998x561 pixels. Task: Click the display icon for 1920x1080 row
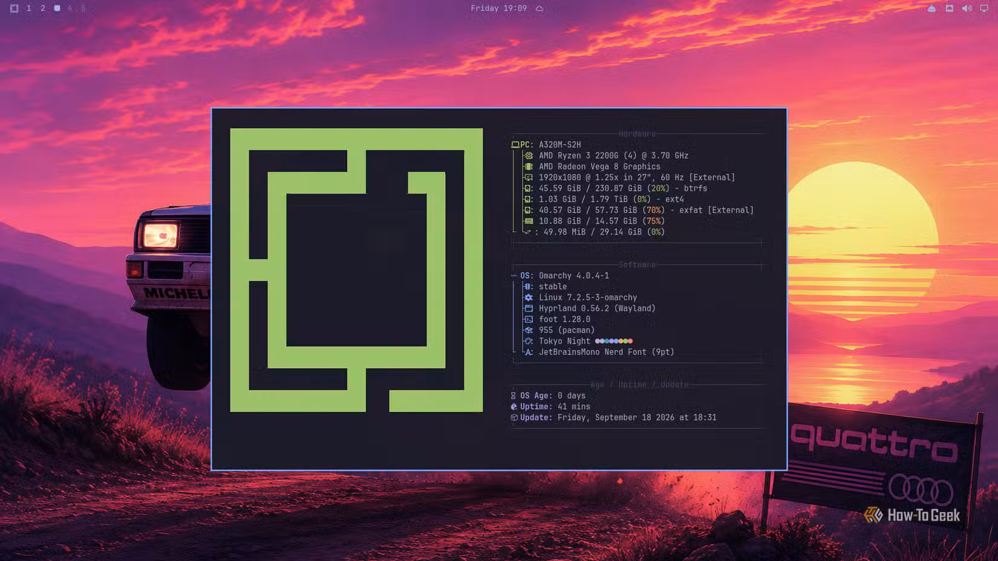[529, 177]
